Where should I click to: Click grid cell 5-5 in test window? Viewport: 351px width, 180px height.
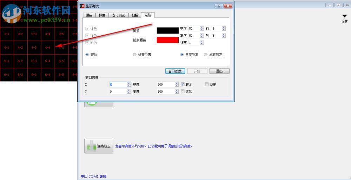61,61
